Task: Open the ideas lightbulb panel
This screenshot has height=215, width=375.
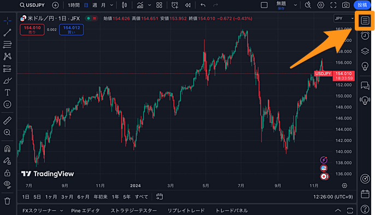Action: [365, 66]
